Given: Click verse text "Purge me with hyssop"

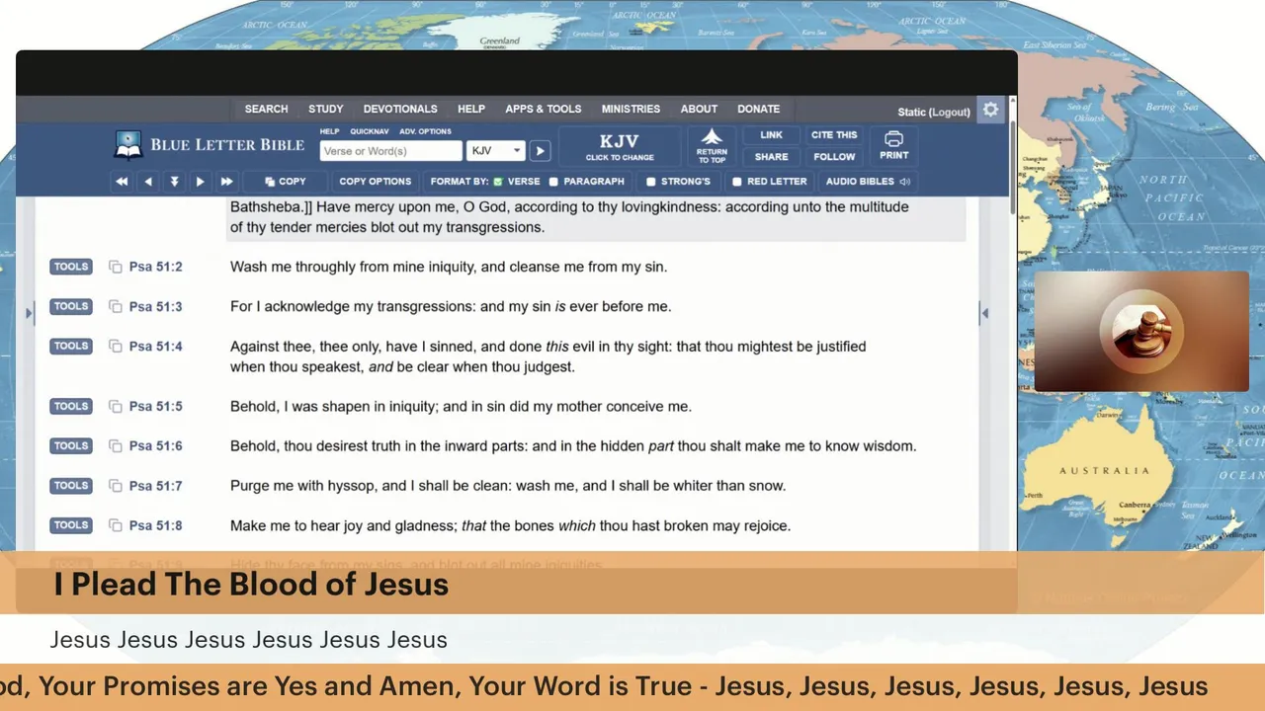Looking at the screenshot, I should (x=303, y=486).
